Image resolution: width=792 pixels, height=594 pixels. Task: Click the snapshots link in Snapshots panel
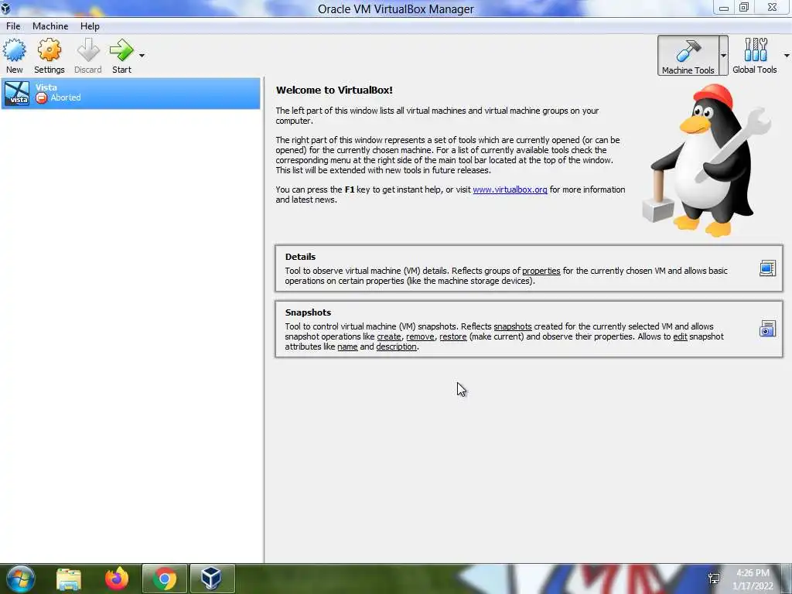(513, 326)
